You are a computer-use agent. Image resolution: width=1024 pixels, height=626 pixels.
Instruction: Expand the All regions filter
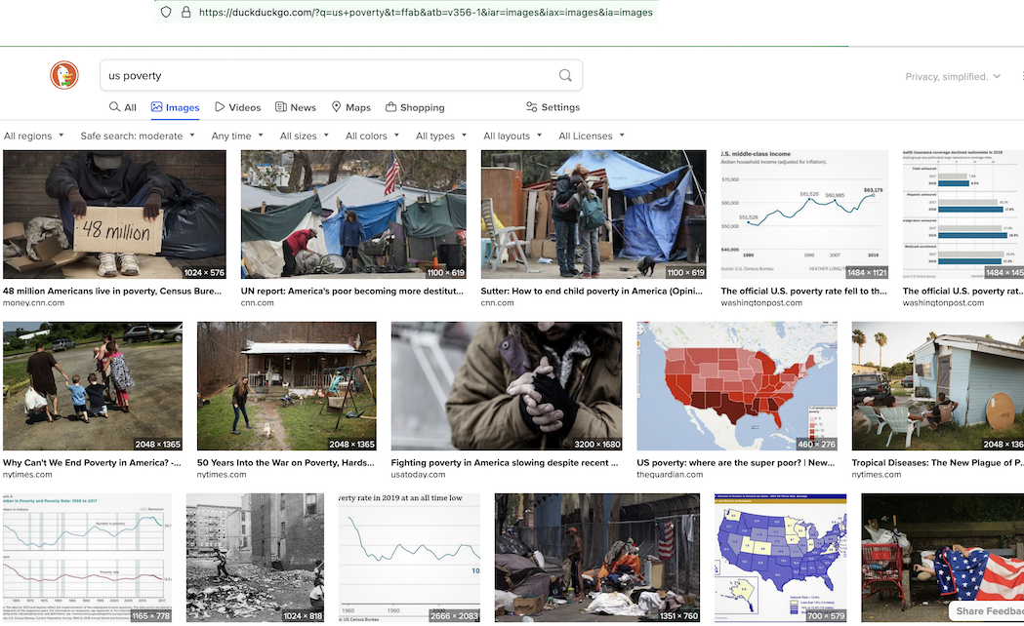pos(34,136)
